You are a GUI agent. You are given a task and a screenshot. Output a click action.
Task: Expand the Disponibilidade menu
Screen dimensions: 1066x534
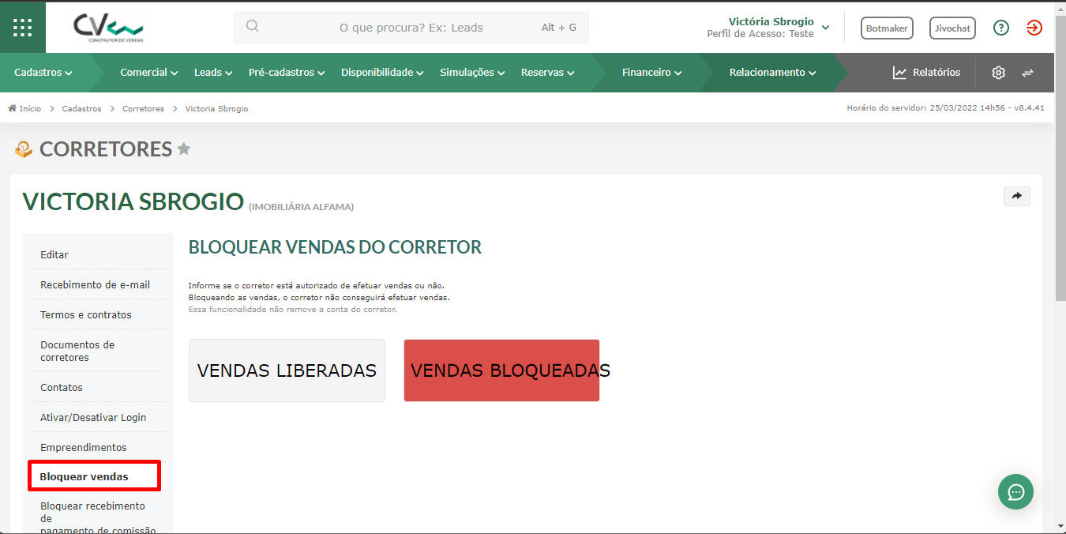point(383,73)
